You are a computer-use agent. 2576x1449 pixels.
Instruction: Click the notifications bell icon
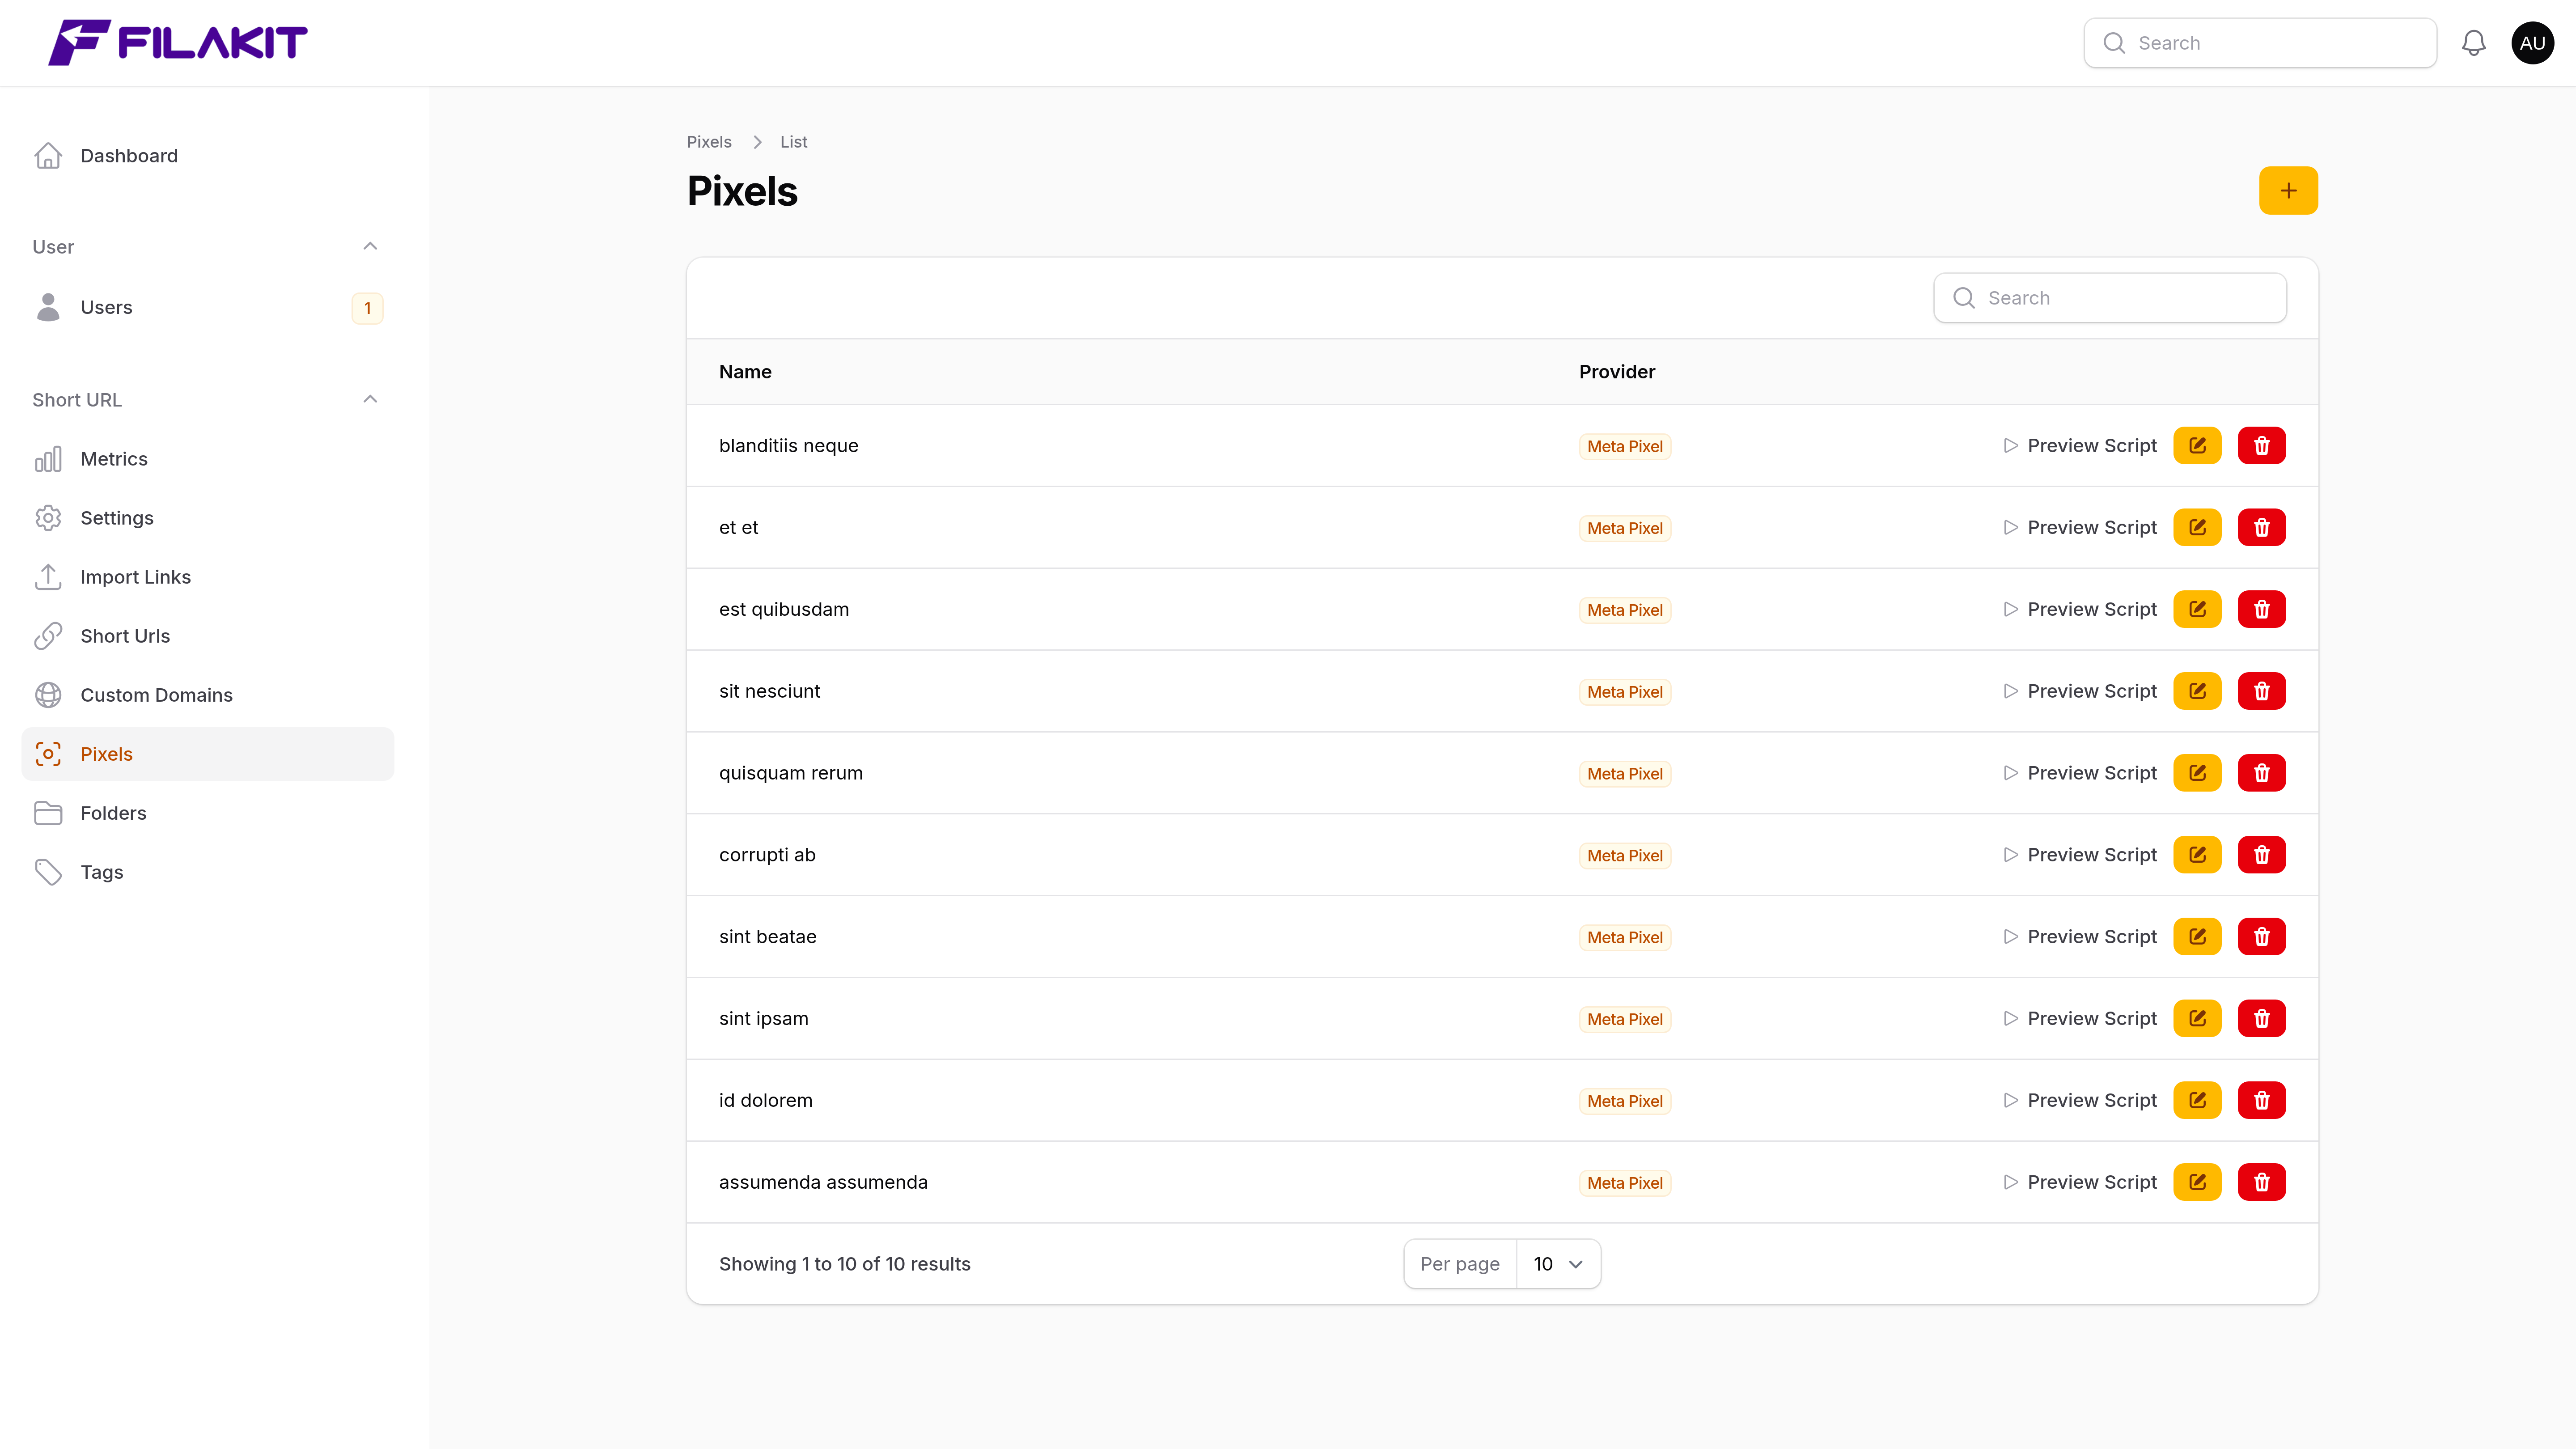coord(2473,43)
